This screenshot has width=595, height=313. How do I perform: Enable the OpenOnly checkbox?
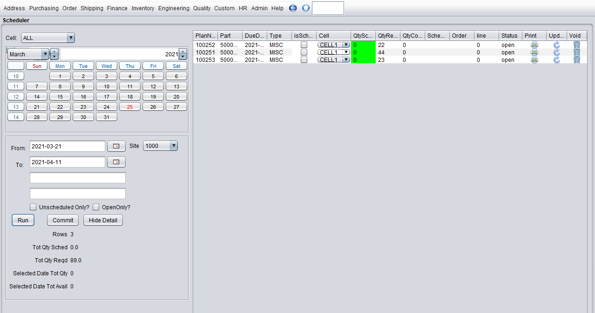click(x=96, y=207)
